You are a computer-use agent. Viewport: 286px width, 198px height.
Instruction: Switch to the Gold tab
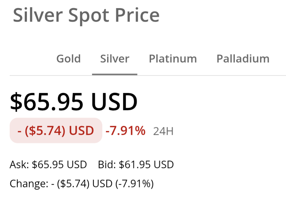coord(69,59)
